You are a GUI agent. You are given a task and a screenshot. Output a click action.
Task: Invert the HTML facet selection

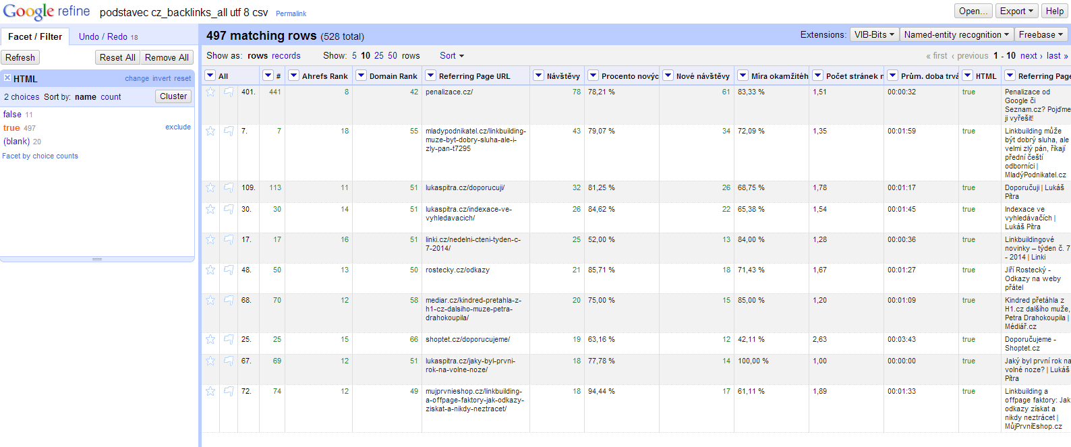(162, 79)
